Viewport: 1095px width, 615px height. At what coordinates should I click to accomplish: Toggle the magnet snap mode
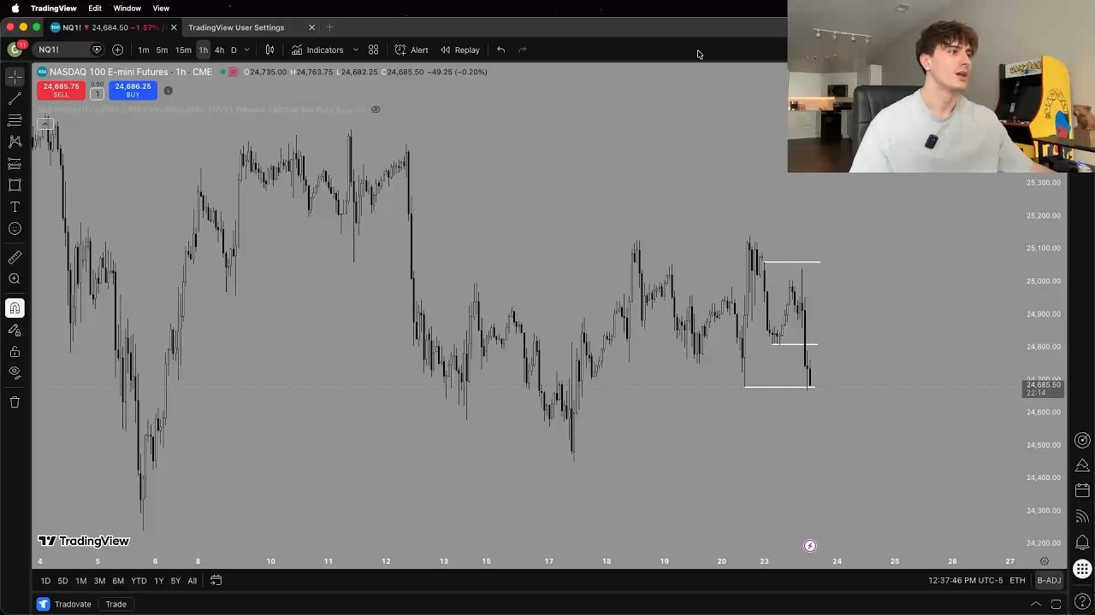point(15,308)
